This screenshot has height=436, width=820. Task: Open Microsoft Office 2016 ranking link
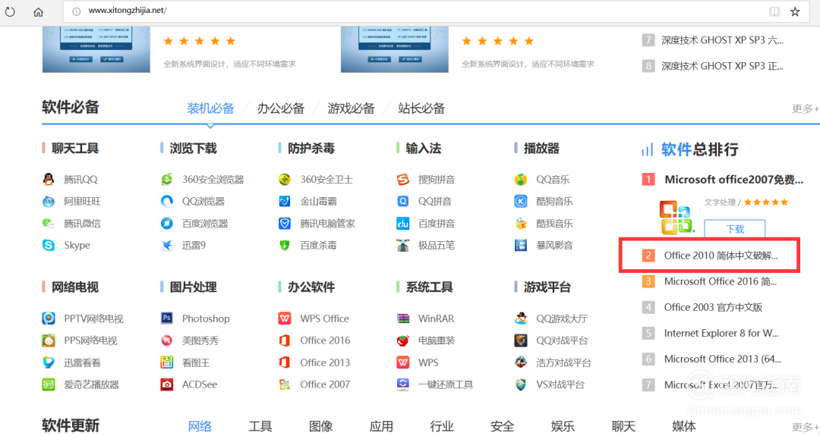point(720,281)
